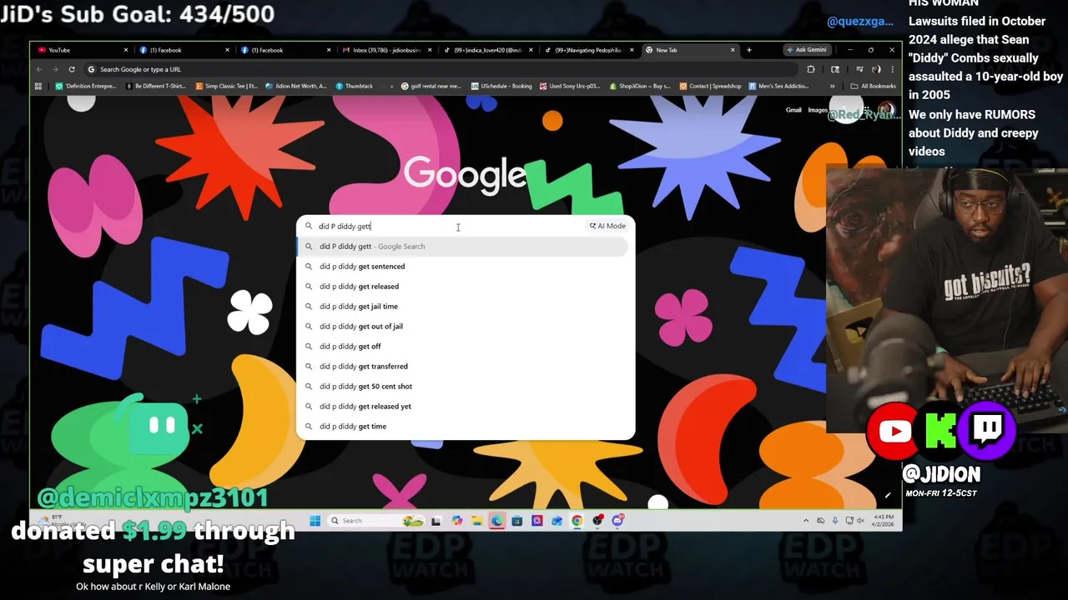Open the Contact | Spreadshop bookmark
Screen dimensions: 1068x600
pos(710,86)
